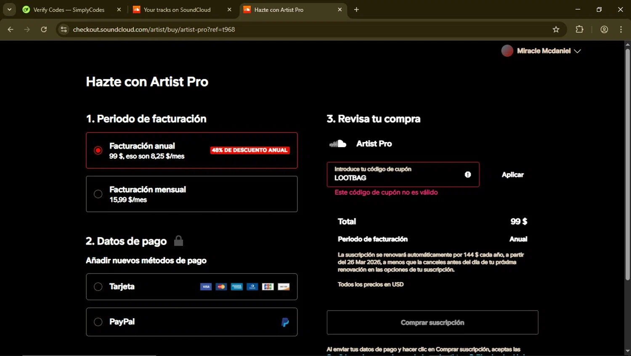This screenshot has width=631, height=356.
Task: Minimize the browser window
Action: [x=578, y=9]
